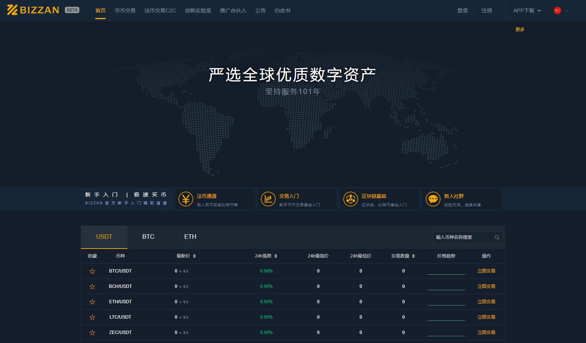Click the 收藏 column header
The height and width of the screenshot is (343, 586).
click(92, 256)
